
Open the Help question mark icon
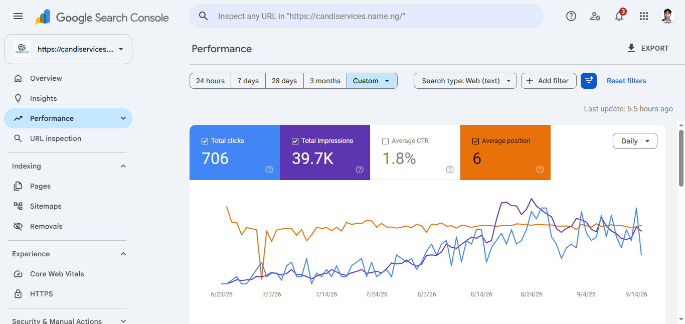571,16
